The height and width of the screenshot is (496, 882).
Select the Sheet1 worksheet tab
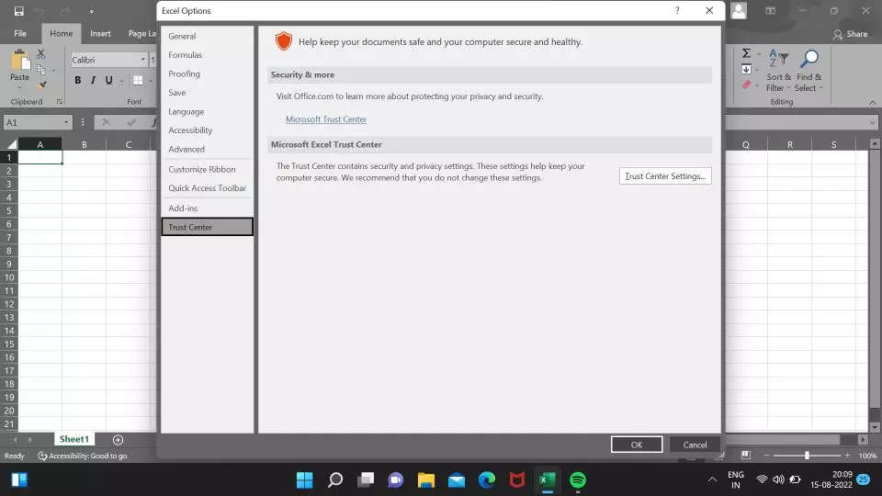click(74, 439)
